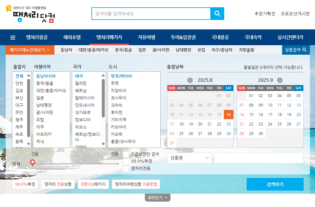The width and height of the screenshot is (315, 207).
Task: Open the 땡처리패키지 tab
Action: tap(109, 37)
